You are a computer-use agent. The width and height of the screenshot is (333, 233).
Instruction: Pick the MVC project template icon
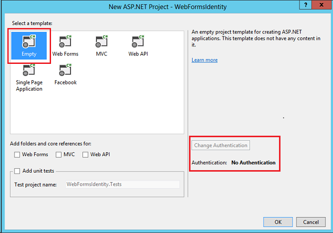point(101,41)
